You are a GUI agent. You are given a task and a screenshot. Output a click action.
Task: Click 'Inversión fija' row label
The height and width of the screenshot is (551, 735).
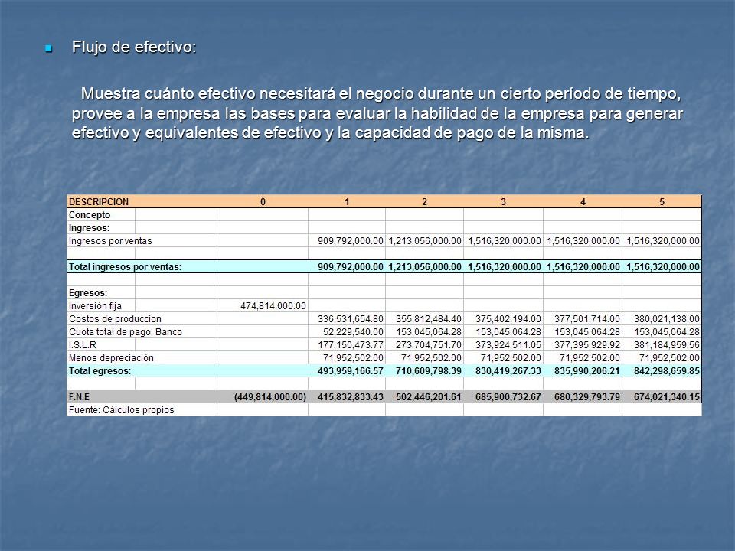click(95, 306)
